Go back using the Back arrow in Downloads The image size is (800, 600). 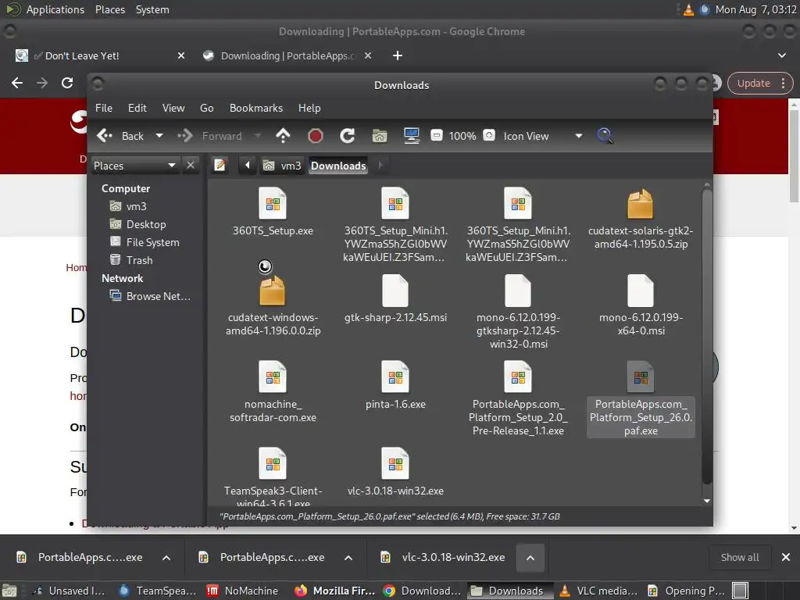[x=120, y=136]
